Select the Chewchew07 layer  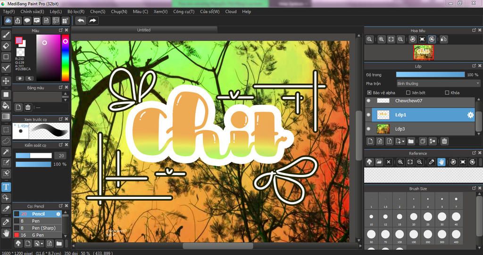[420, 101]
